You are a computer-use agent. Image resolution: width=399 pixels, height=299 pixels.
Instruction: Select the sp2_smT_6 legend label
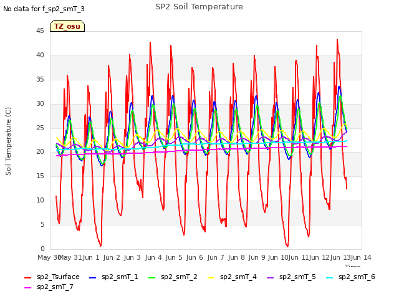pos(357,277)
